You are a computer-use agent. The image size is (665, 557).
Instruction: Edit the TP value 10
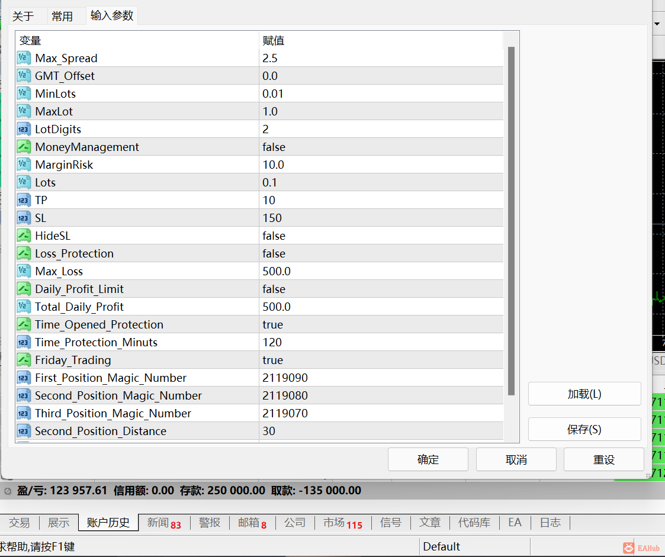tap(381, 200)
